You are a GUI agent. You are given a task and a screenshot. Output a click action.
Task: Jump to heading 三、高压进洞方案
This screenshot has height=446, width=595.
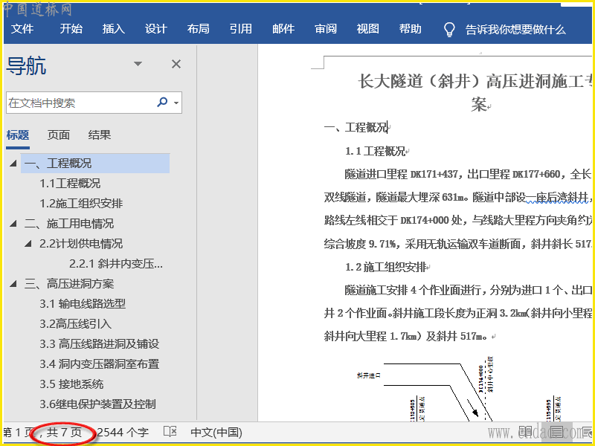pos(69,284)
